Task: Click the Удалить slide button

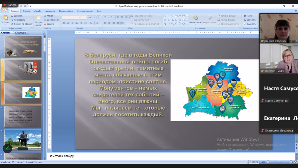Action: tap(49, 24)
